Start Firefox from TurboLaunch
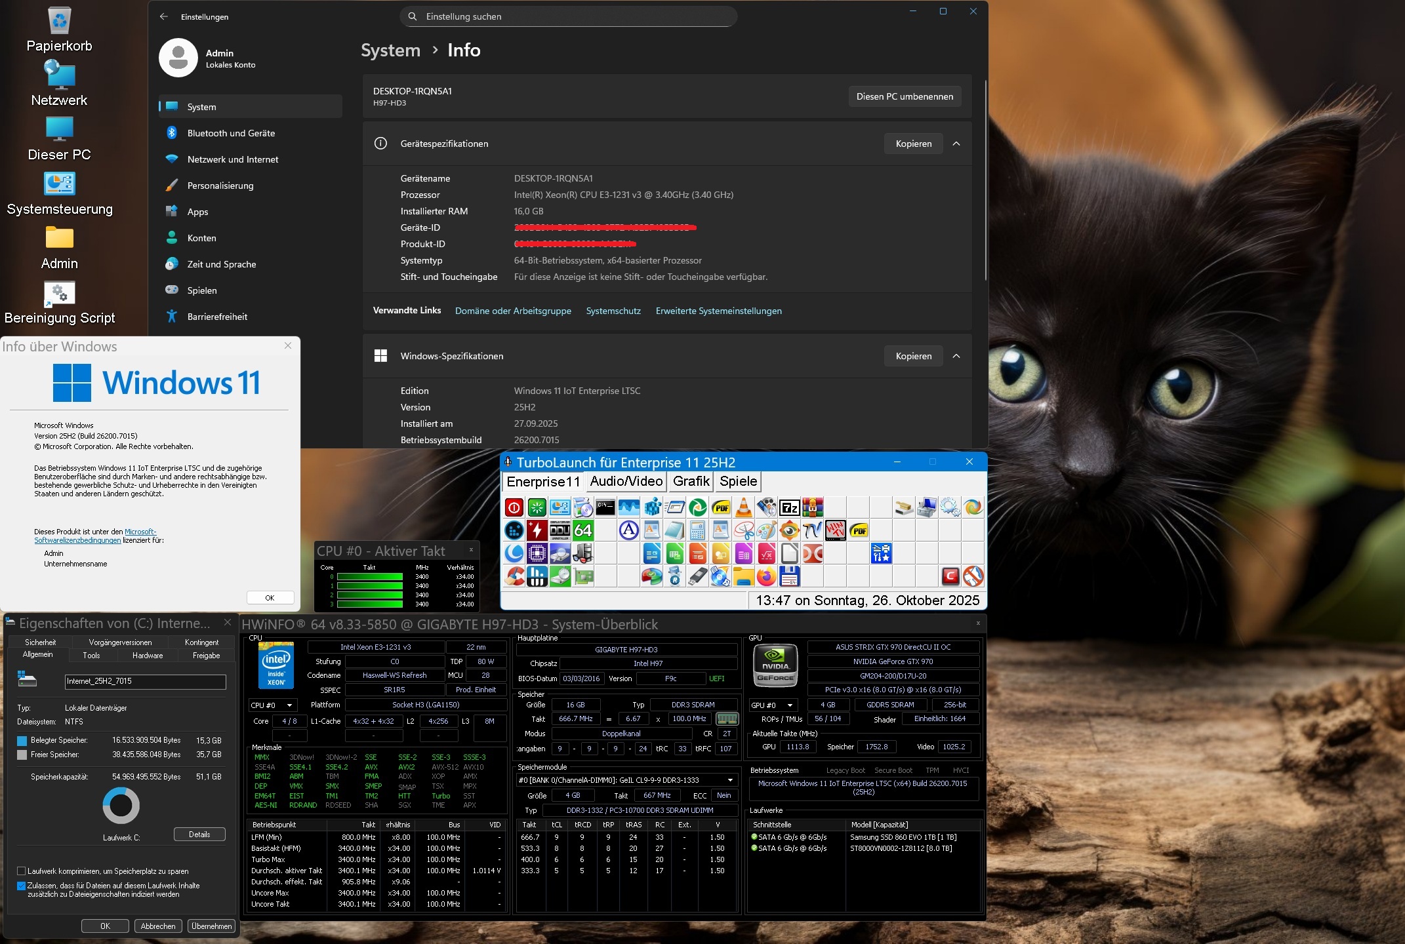 (x=766, y=577)
